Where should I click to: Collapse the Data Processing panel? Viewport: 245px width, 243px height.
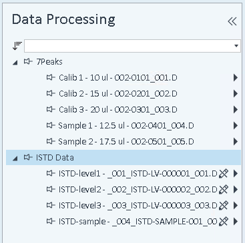[232, 21]
